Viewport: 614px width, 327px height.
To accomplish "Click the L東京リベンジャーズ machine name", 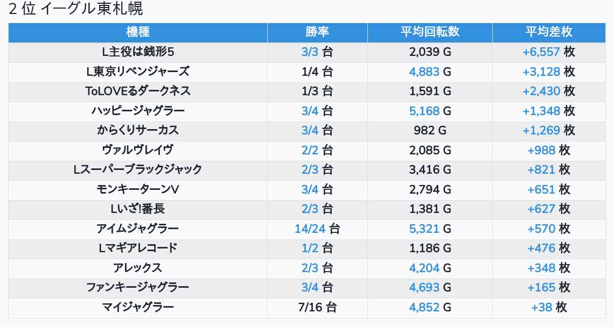I will [138, 72].
